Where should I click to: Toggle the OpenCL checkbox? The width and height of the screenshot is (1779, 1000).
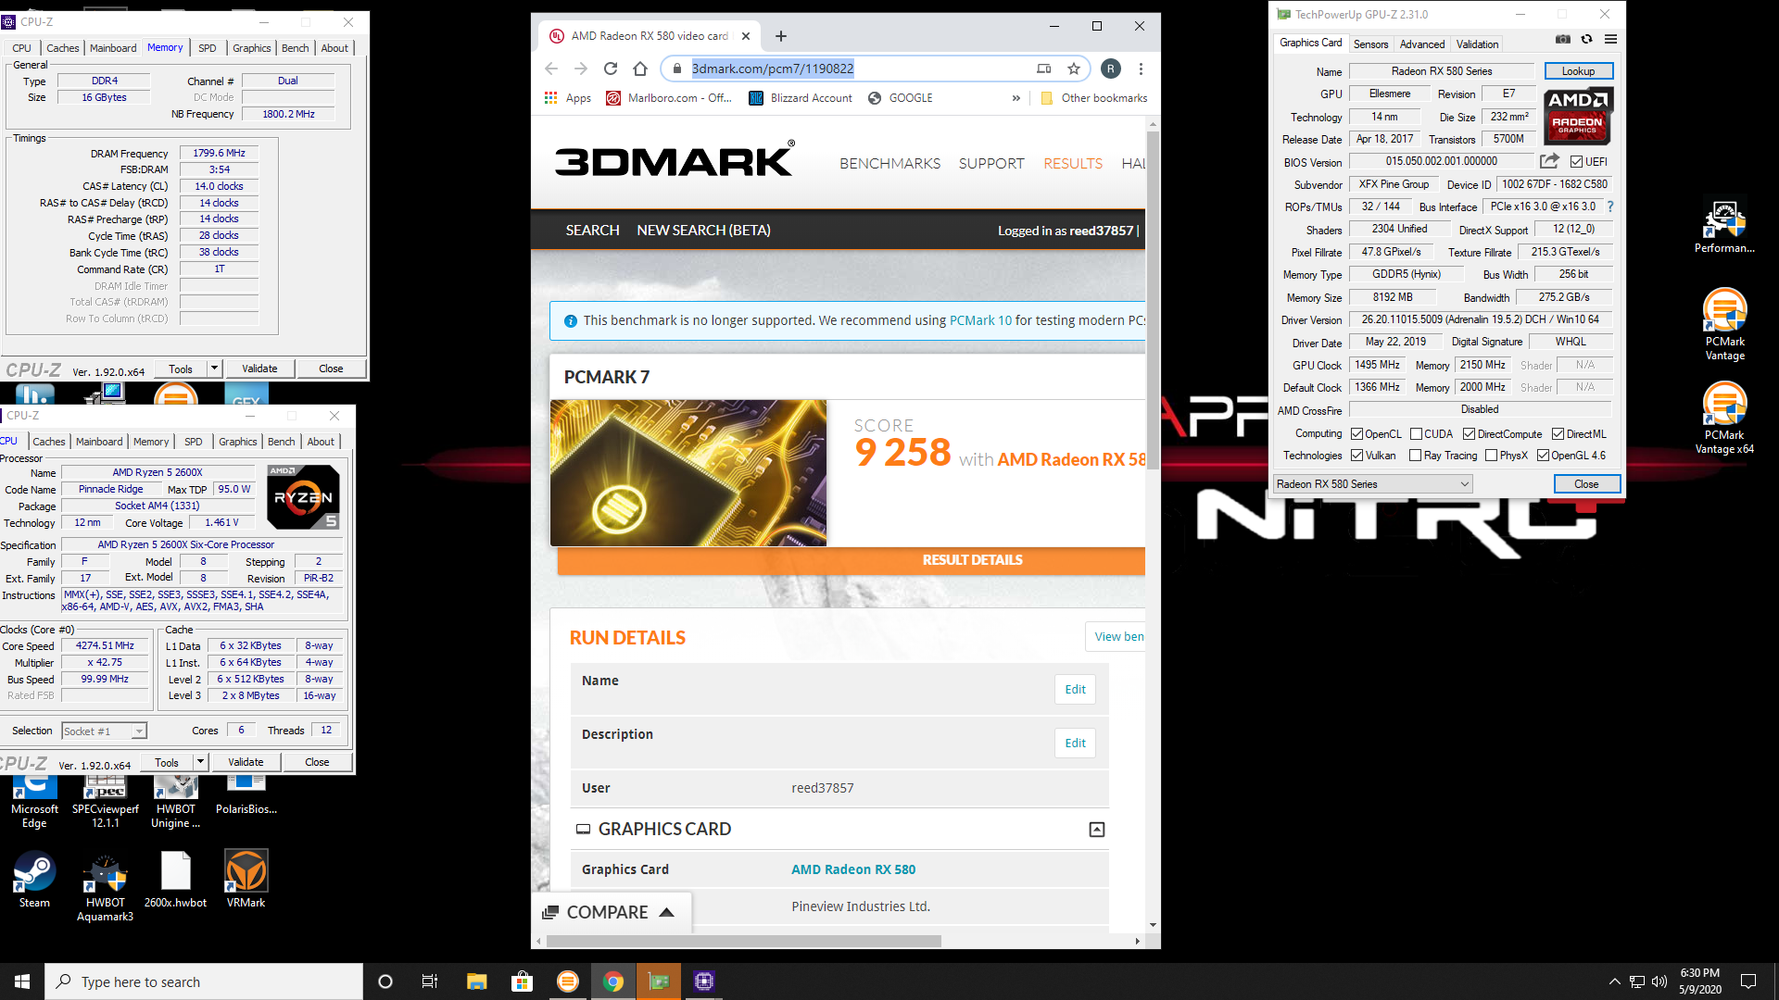pos(1356,434)
